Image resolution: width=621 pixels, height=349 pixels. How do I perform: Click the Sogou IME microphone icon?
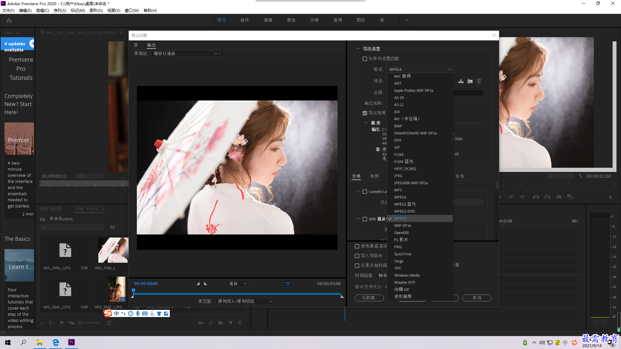pyautogui.click(x=138, y=313)
